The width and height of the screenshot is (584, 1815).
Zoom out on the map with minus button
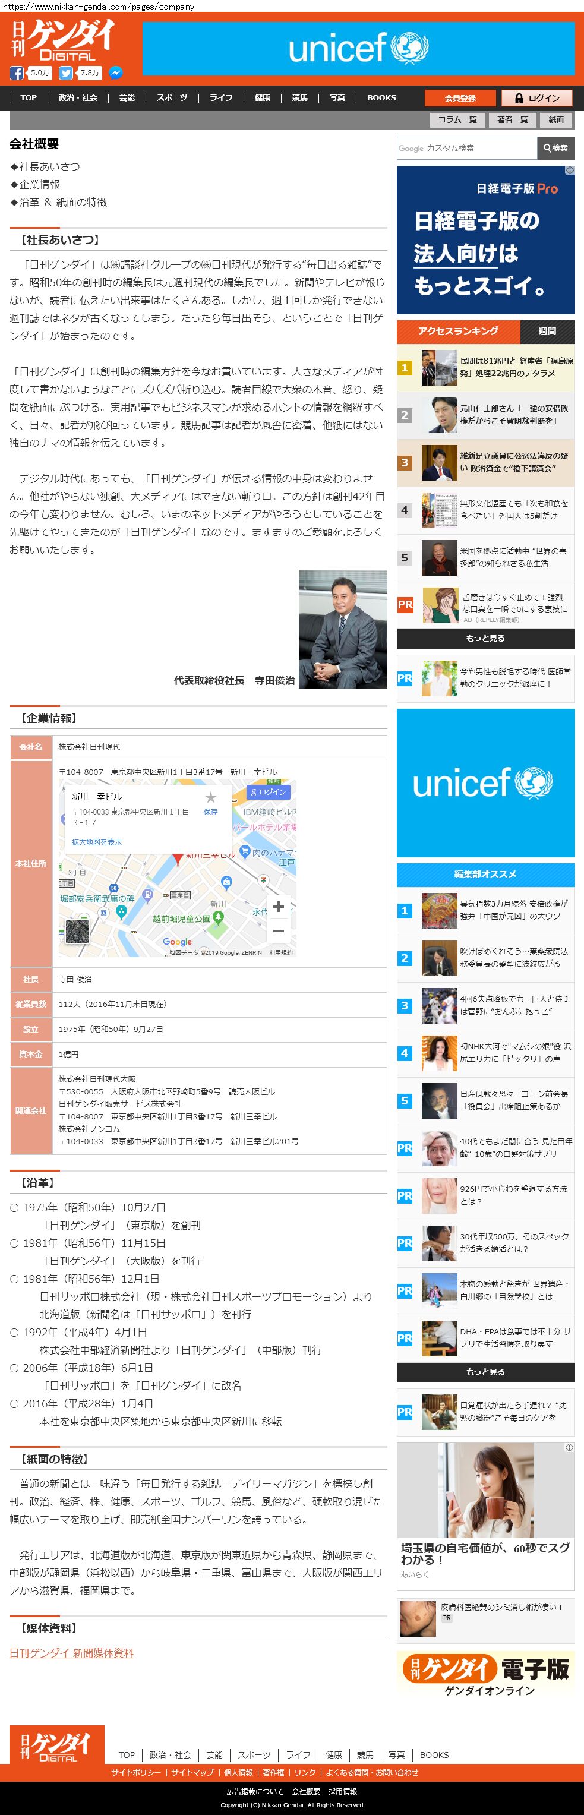278,931
